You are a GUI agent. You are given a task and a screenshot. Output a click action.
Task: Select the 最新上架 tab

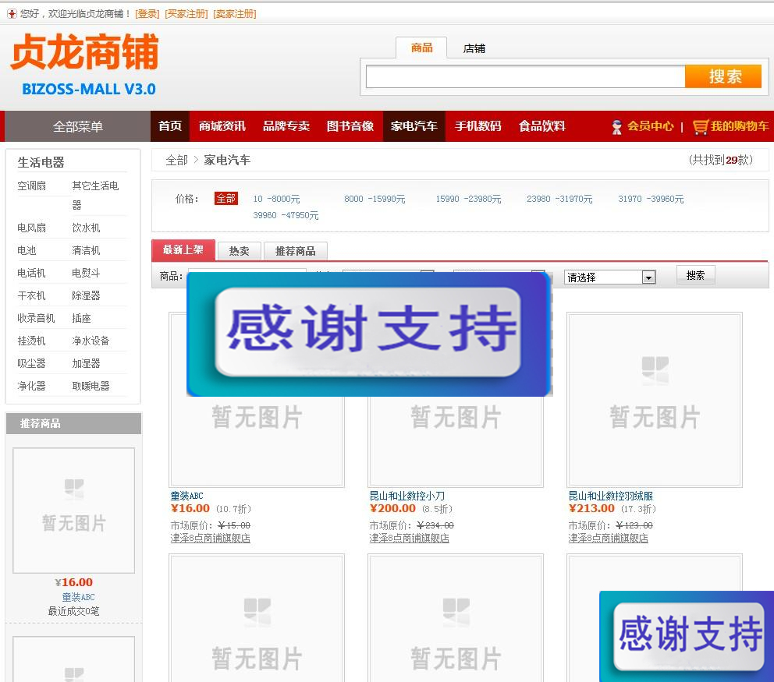(x=183, y=250)
